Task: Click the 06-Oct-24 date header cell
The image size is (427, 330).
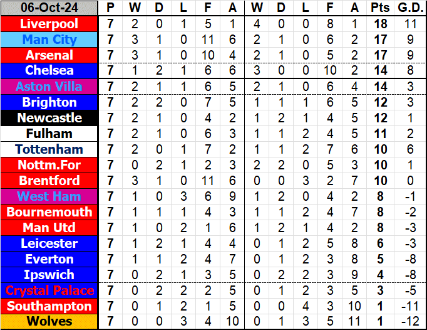Action: coord(49,8)
